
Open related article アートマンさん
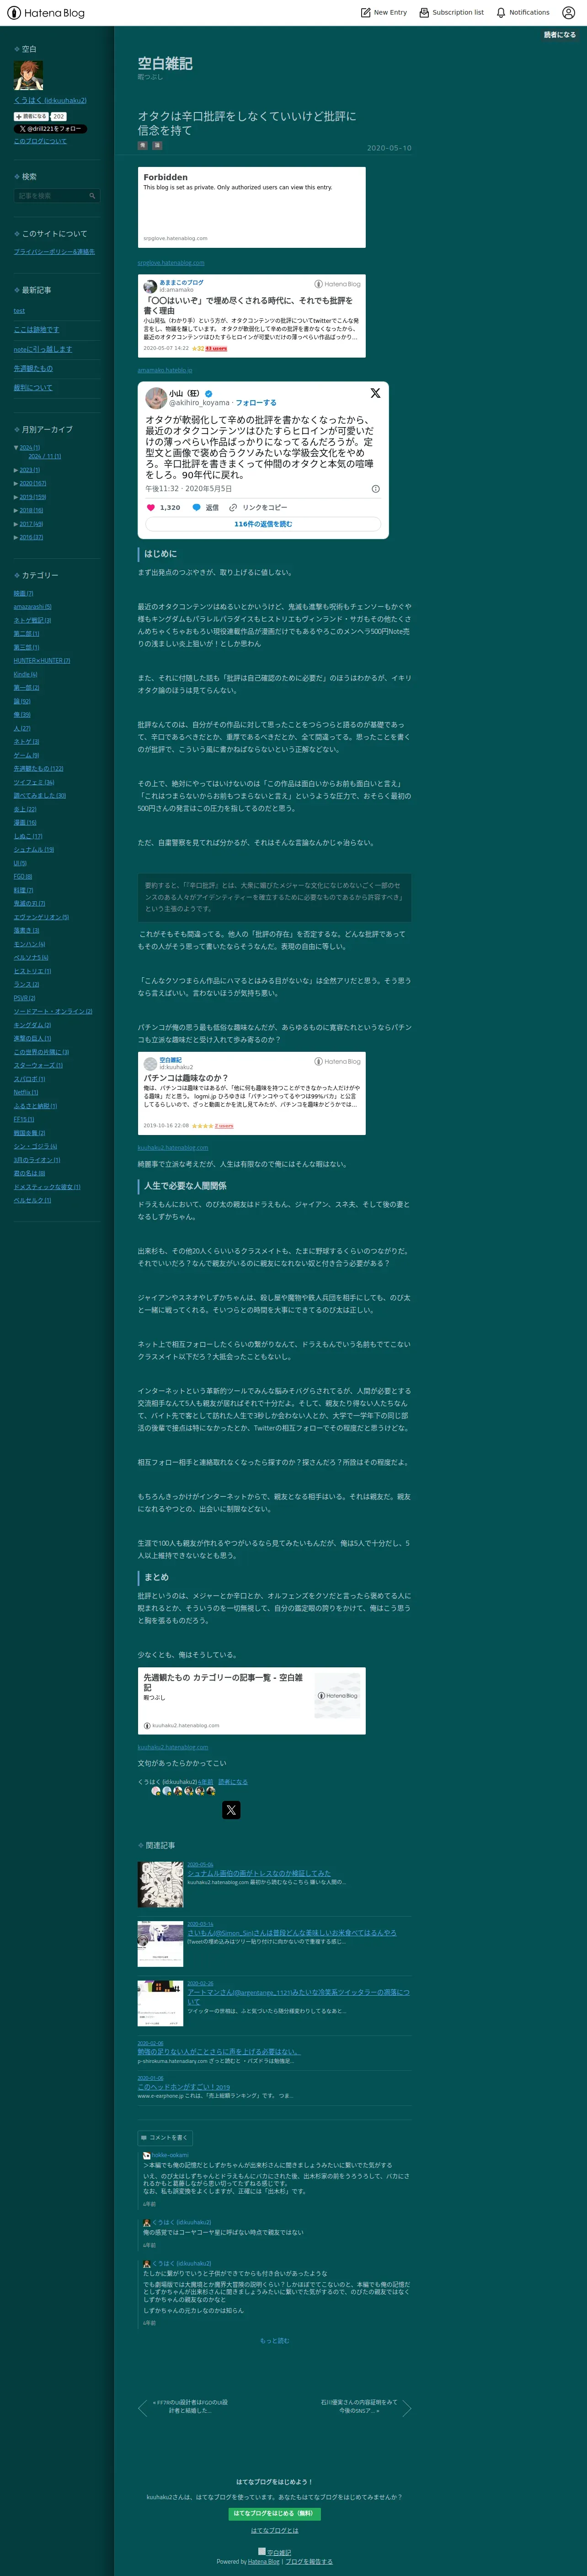(298, 1996)
